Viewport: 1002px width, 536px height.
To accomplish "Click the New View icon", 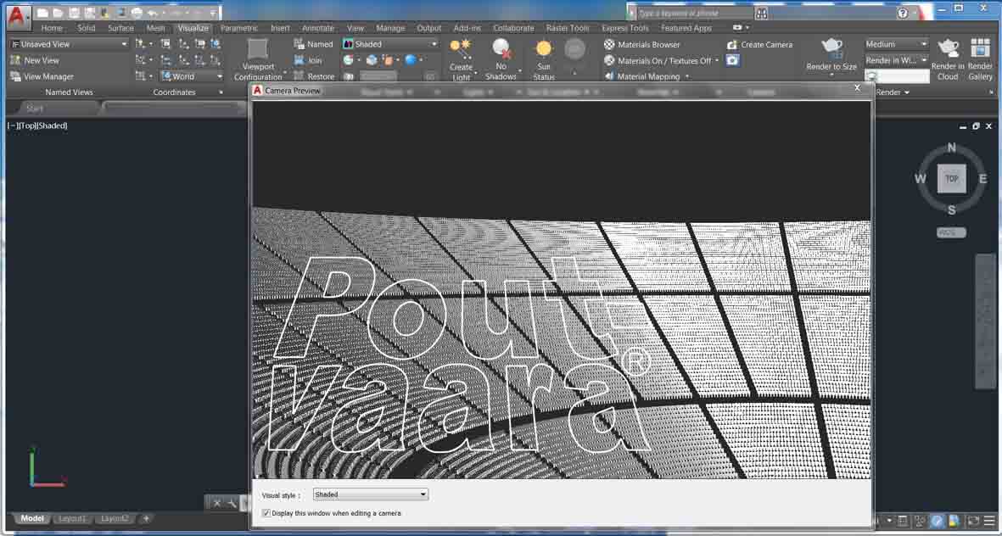I will pos(15,60).
